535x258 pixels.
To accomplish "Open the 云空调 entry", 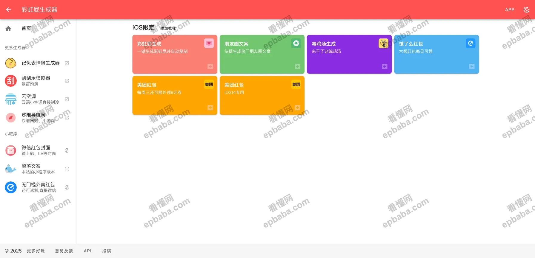I will point(38,99).
